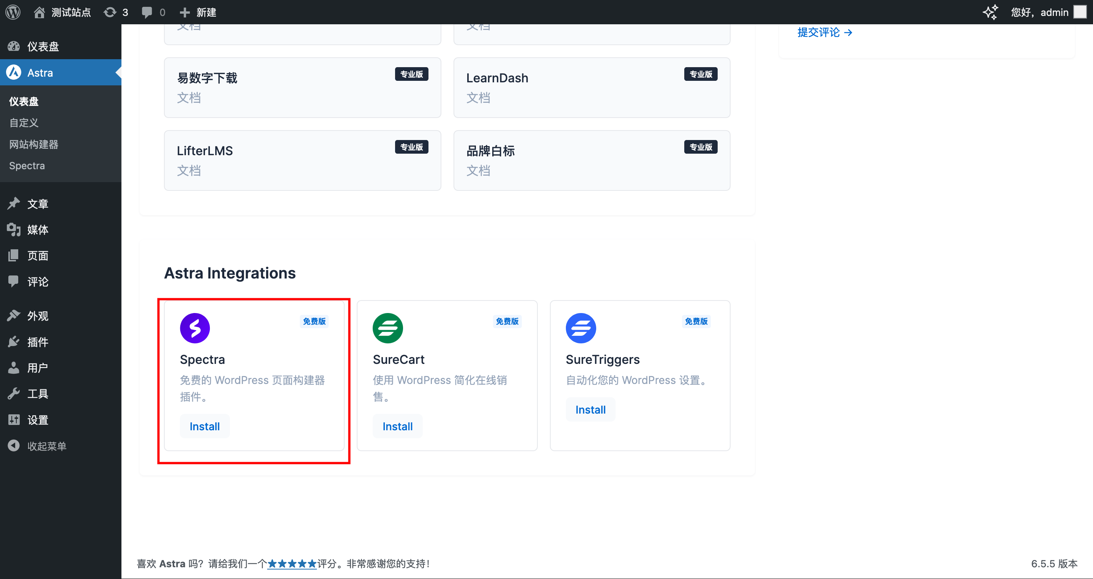Screen dimensions: 1093x579
Task: Click the purple Spectra logo icon
Action: 195,328
